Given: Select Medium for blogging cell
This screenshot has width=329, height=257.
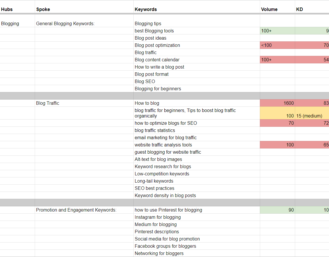Looking at the screenshot, I should 196,225.
